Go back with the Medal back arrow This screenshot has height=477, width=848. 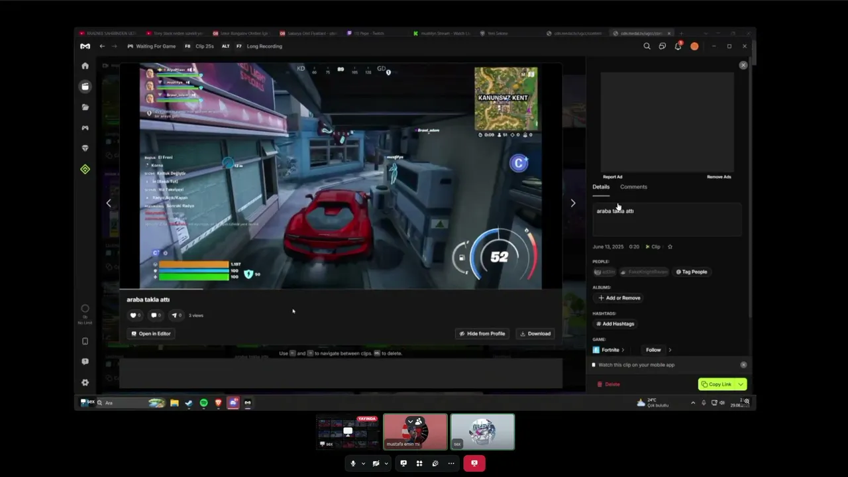pos(102,46)
